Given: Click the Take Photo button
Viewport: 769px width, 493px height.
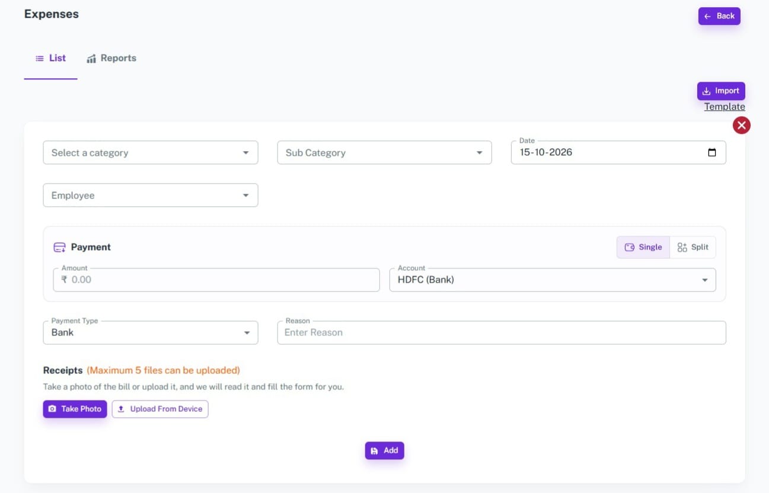Looking at the screenshot, I should click(75, 409).
